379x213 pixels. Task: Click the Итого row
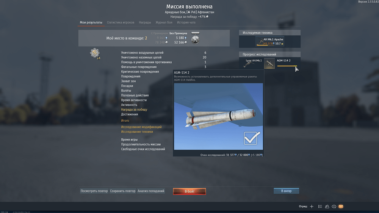[x=125, y=121]
